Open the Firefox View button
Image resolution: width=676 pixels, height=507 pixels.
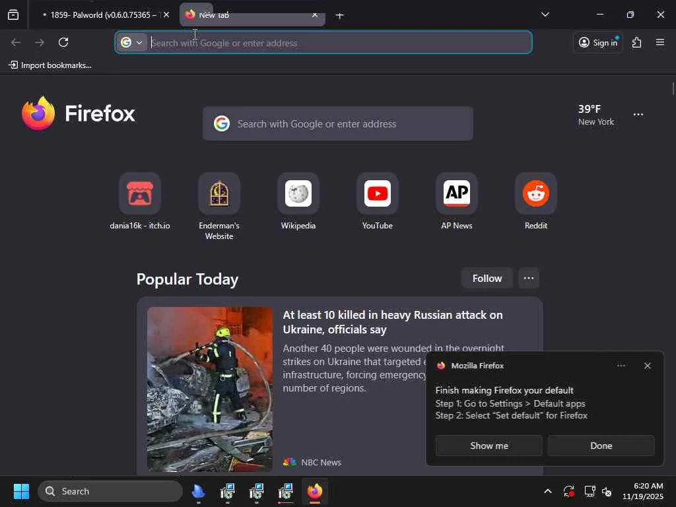click(13, 15)
